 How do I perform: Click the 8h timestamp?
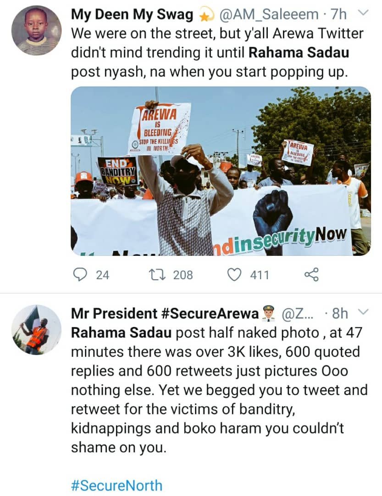[x=340, y=314]
